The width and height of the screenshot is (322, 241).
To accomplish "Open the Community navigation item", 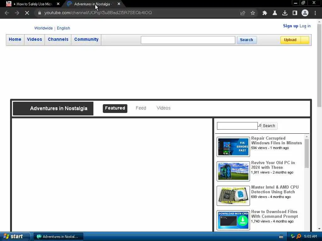I will tap(86, 39).
